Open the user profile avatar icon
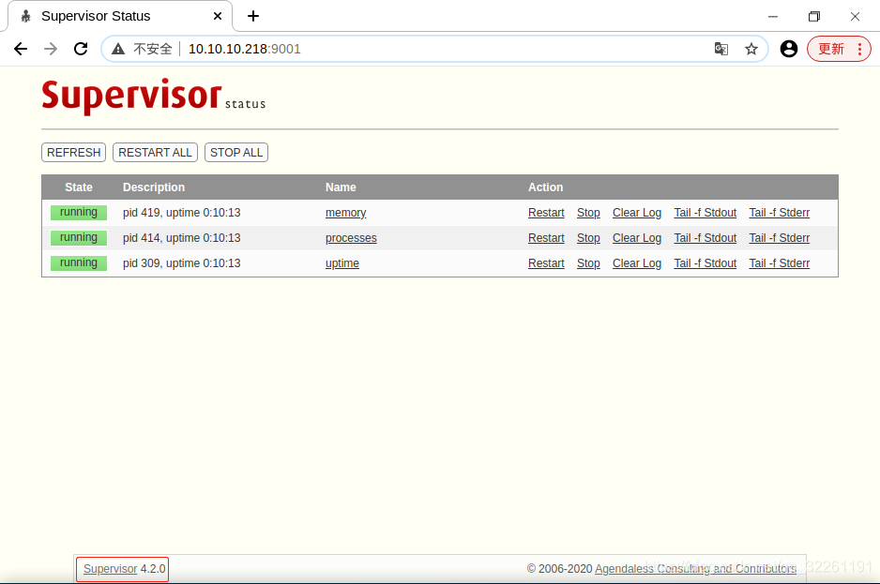The image size is (880, 584). click(x=788, y=49)
